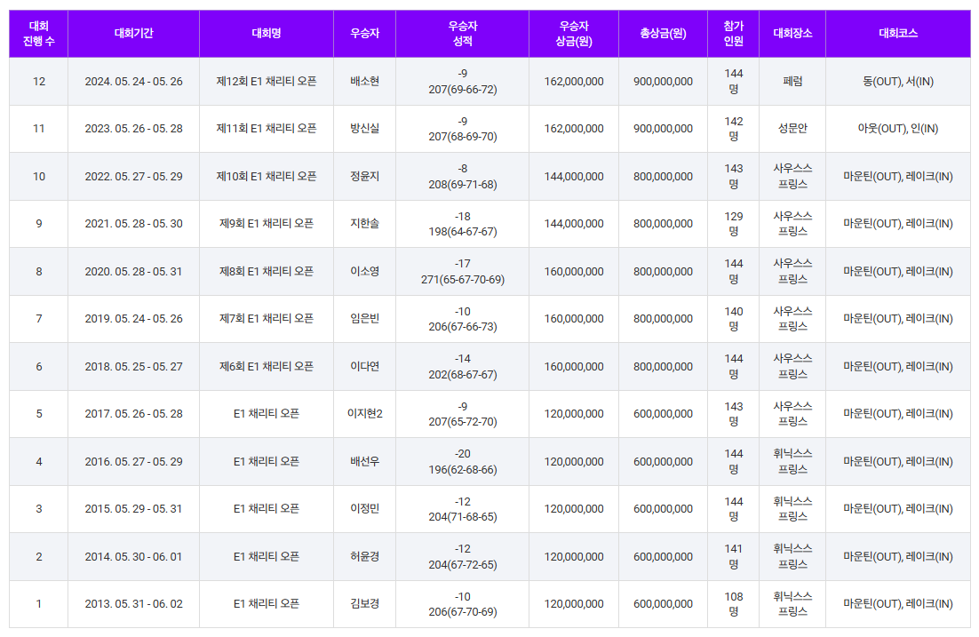Click the 대회기간 column header

coord(133,34)
